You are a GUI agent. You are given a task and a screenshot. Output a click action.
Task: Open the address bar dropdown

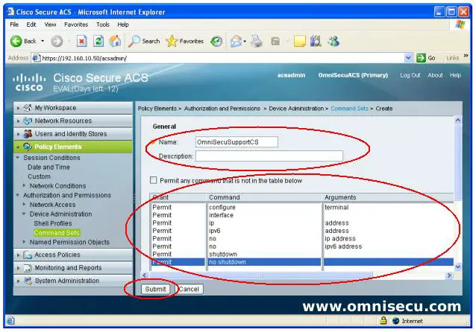tap(408, 57)
